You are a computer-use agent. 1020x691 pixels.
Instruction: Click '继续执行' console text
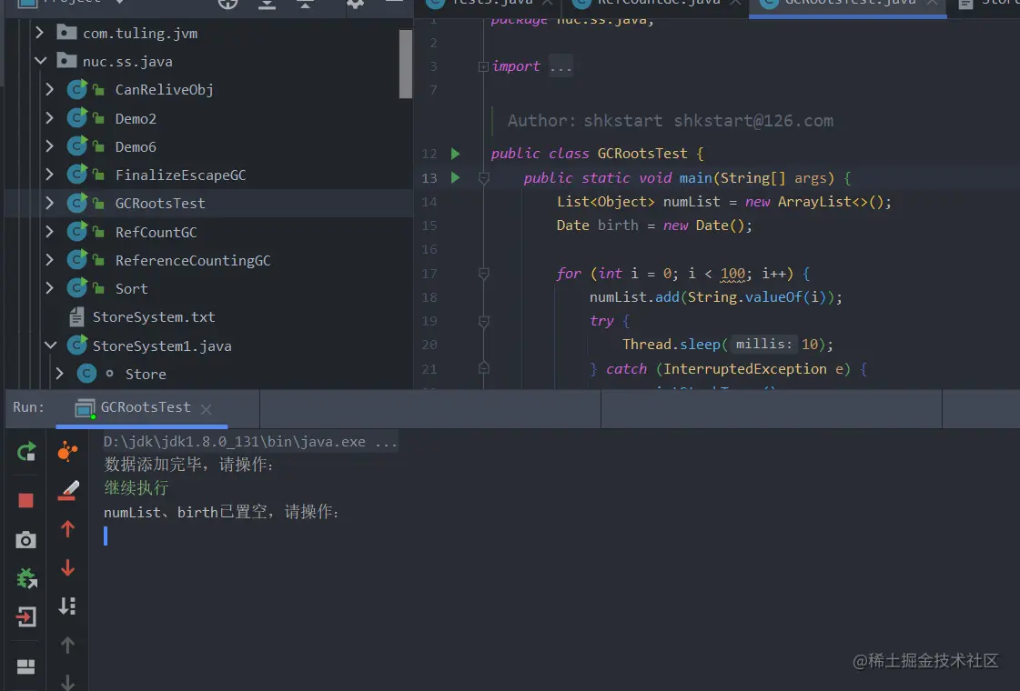136,487
